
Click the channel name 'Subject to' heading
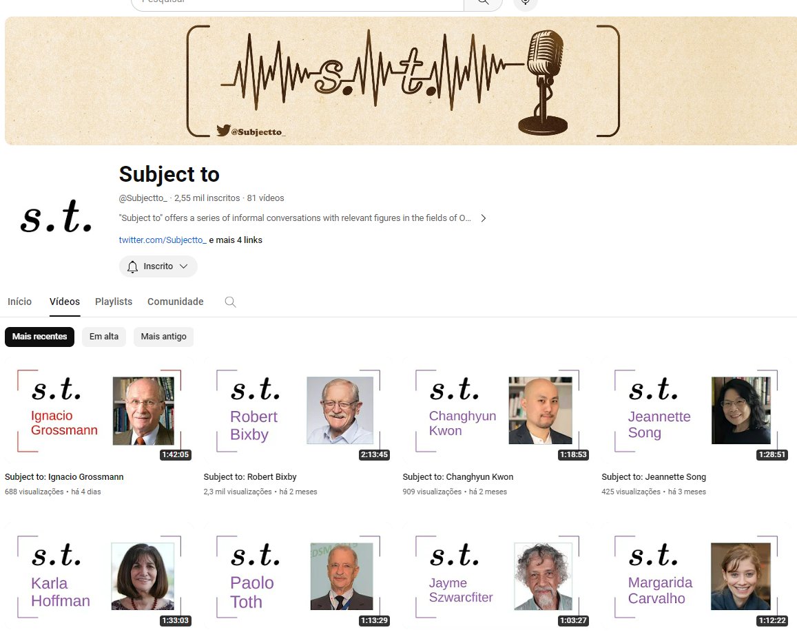169,174
